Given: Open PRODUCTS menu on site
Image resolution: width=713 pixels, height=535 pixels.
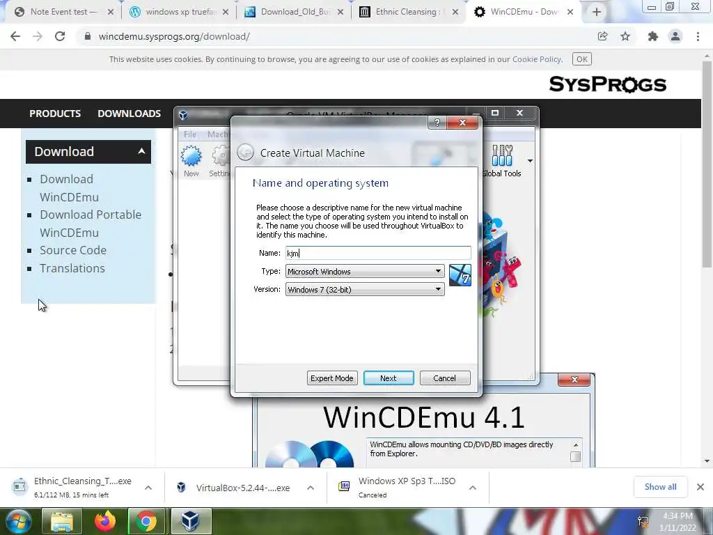Looking at the screenshot, I should tap(55, 114).
